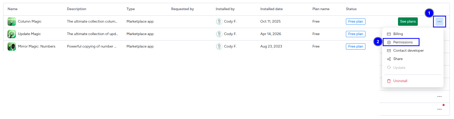
Task: Click the Installed date column header
Action: tap(271, 9)
